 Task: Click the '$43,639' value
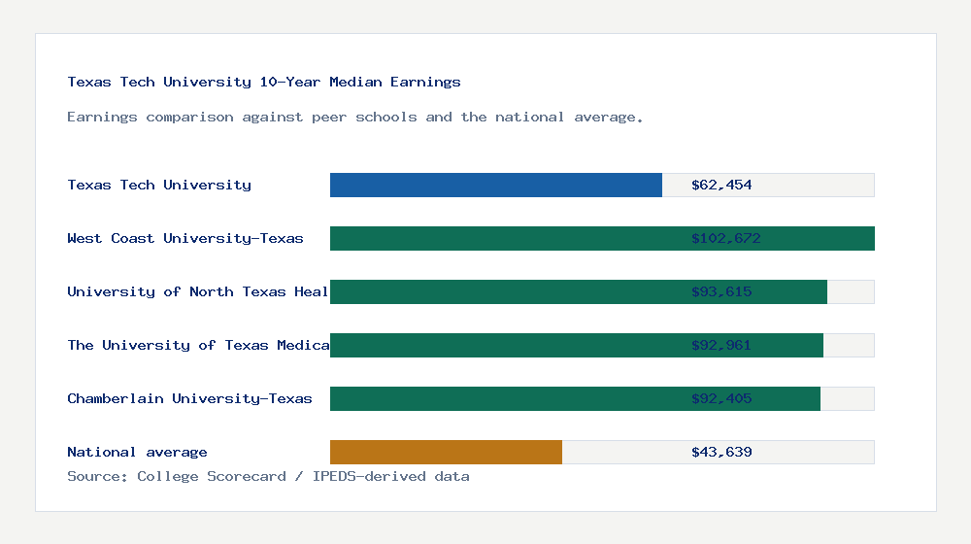[x=721, y=452]
